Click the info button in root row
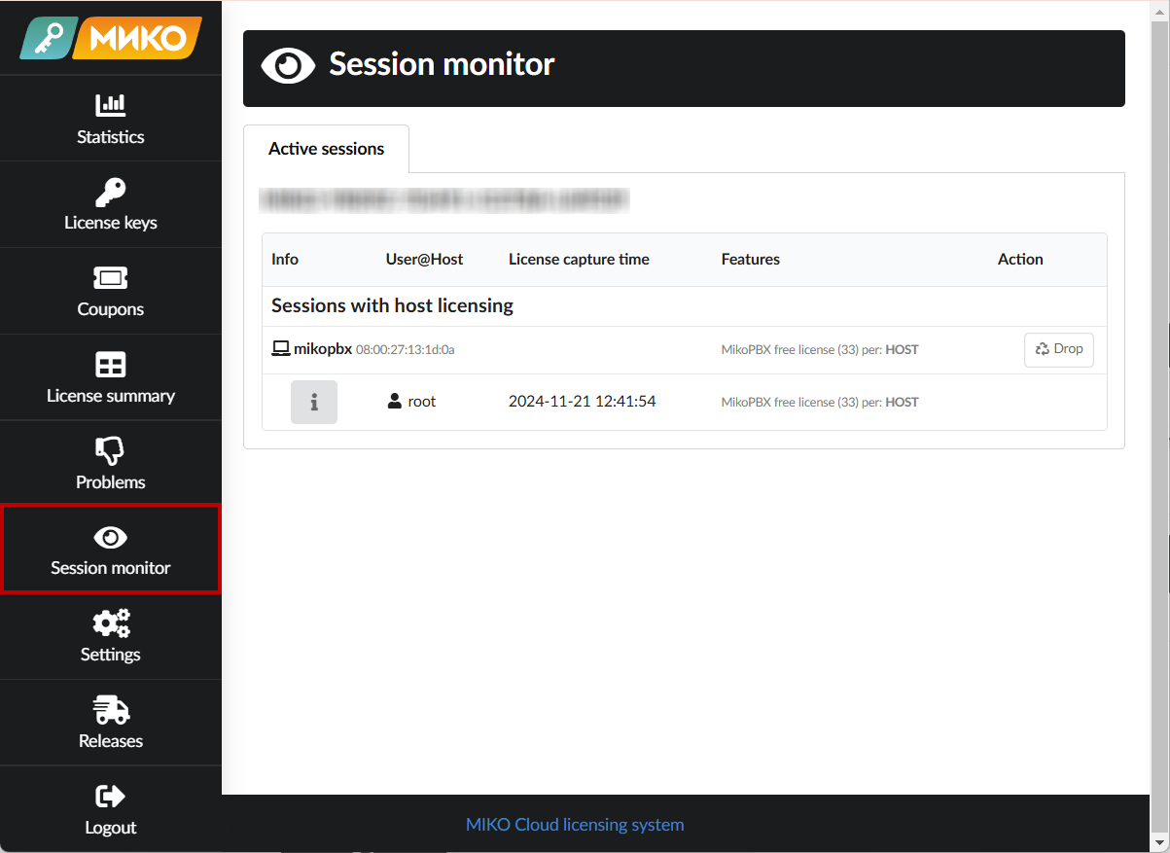Viewport: 1170px width, 853px height. [314, 402]
